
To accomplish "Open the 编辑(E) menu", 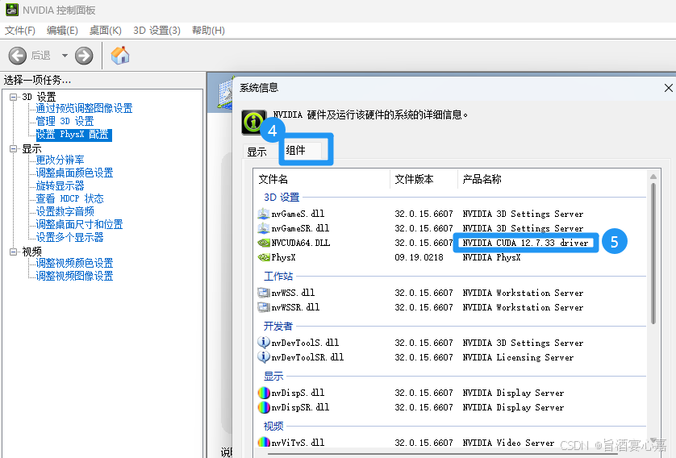I will click(62, 31).
